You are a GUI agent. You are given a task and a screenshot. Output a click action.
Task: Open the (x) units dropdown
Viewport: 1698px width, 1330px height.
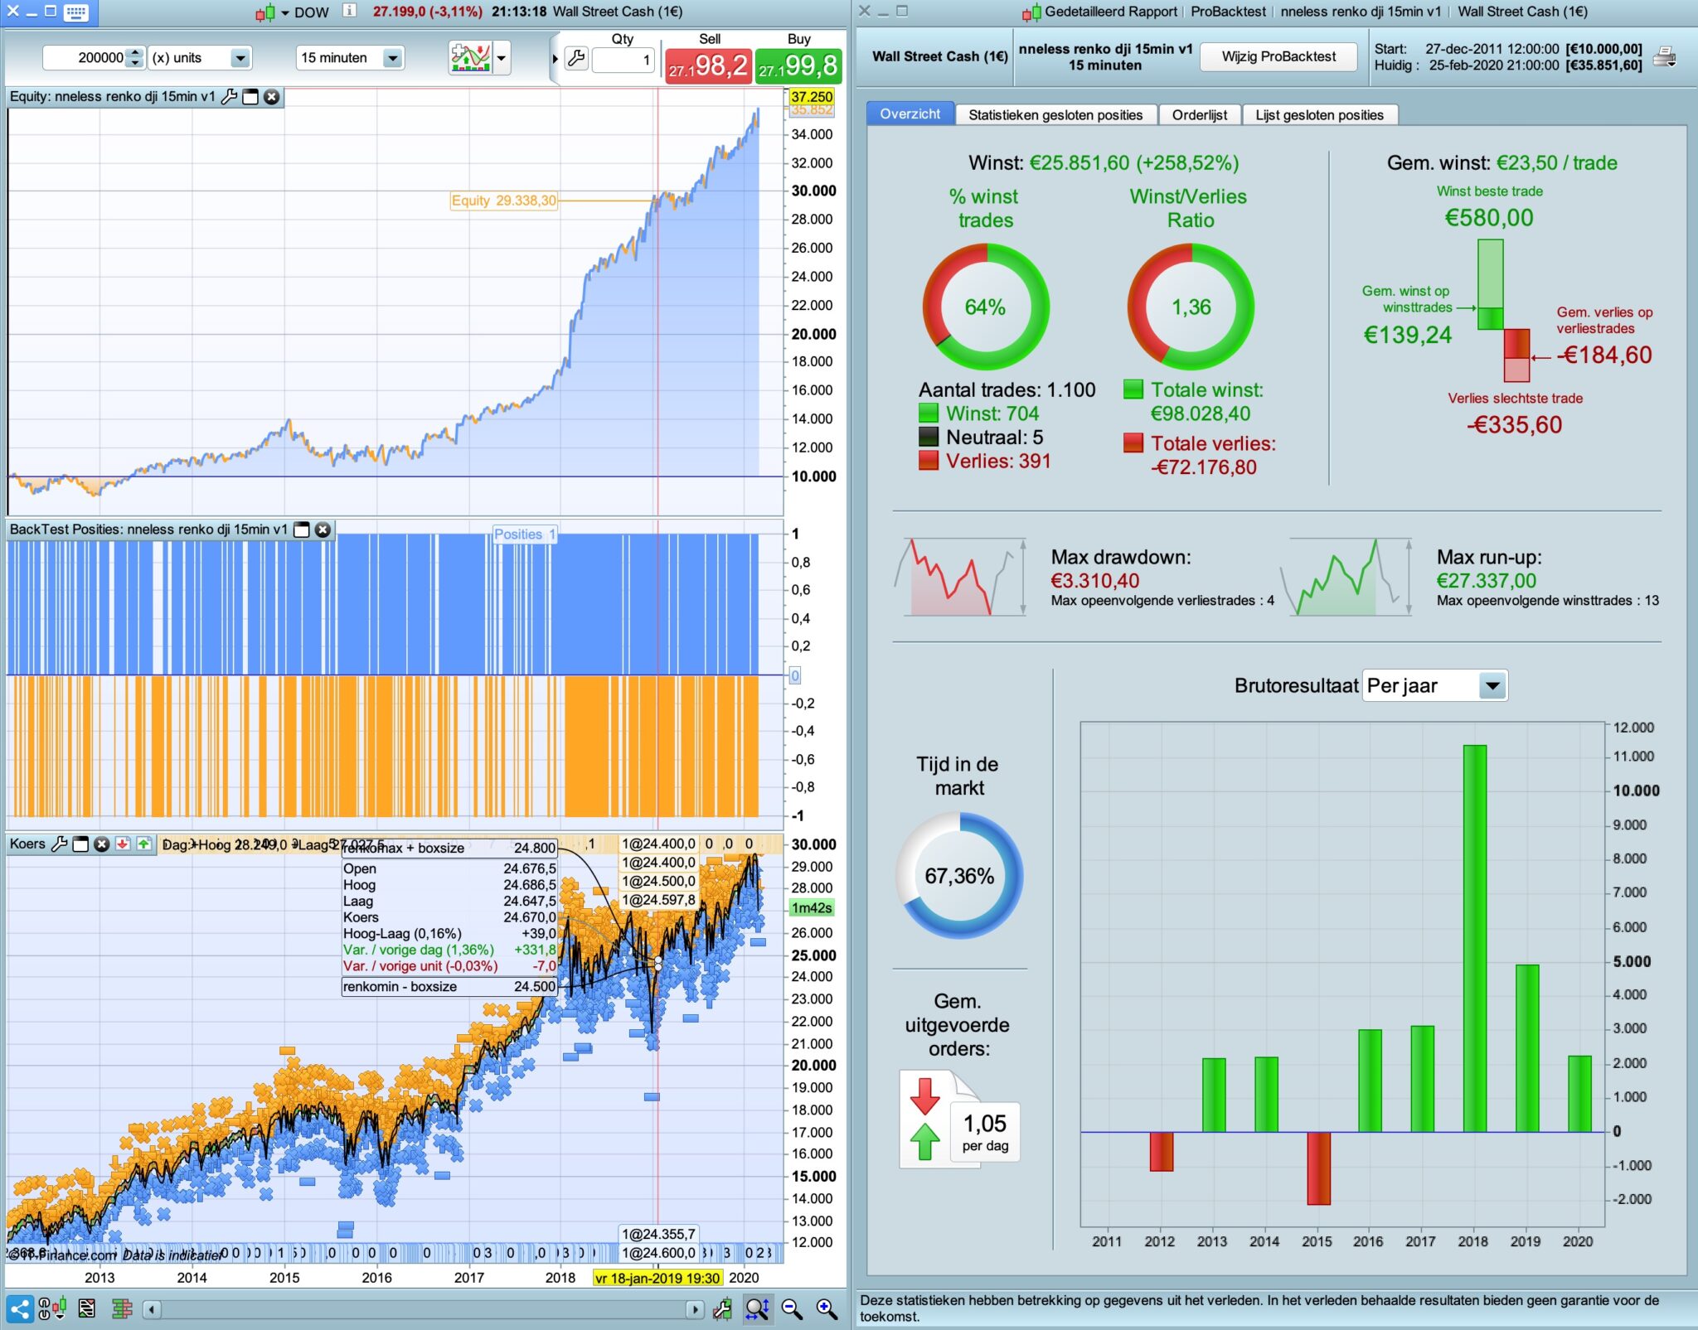point(240,58)
